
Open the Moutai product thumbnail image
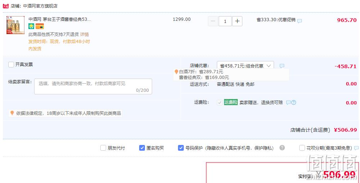[x=15, y=25]
